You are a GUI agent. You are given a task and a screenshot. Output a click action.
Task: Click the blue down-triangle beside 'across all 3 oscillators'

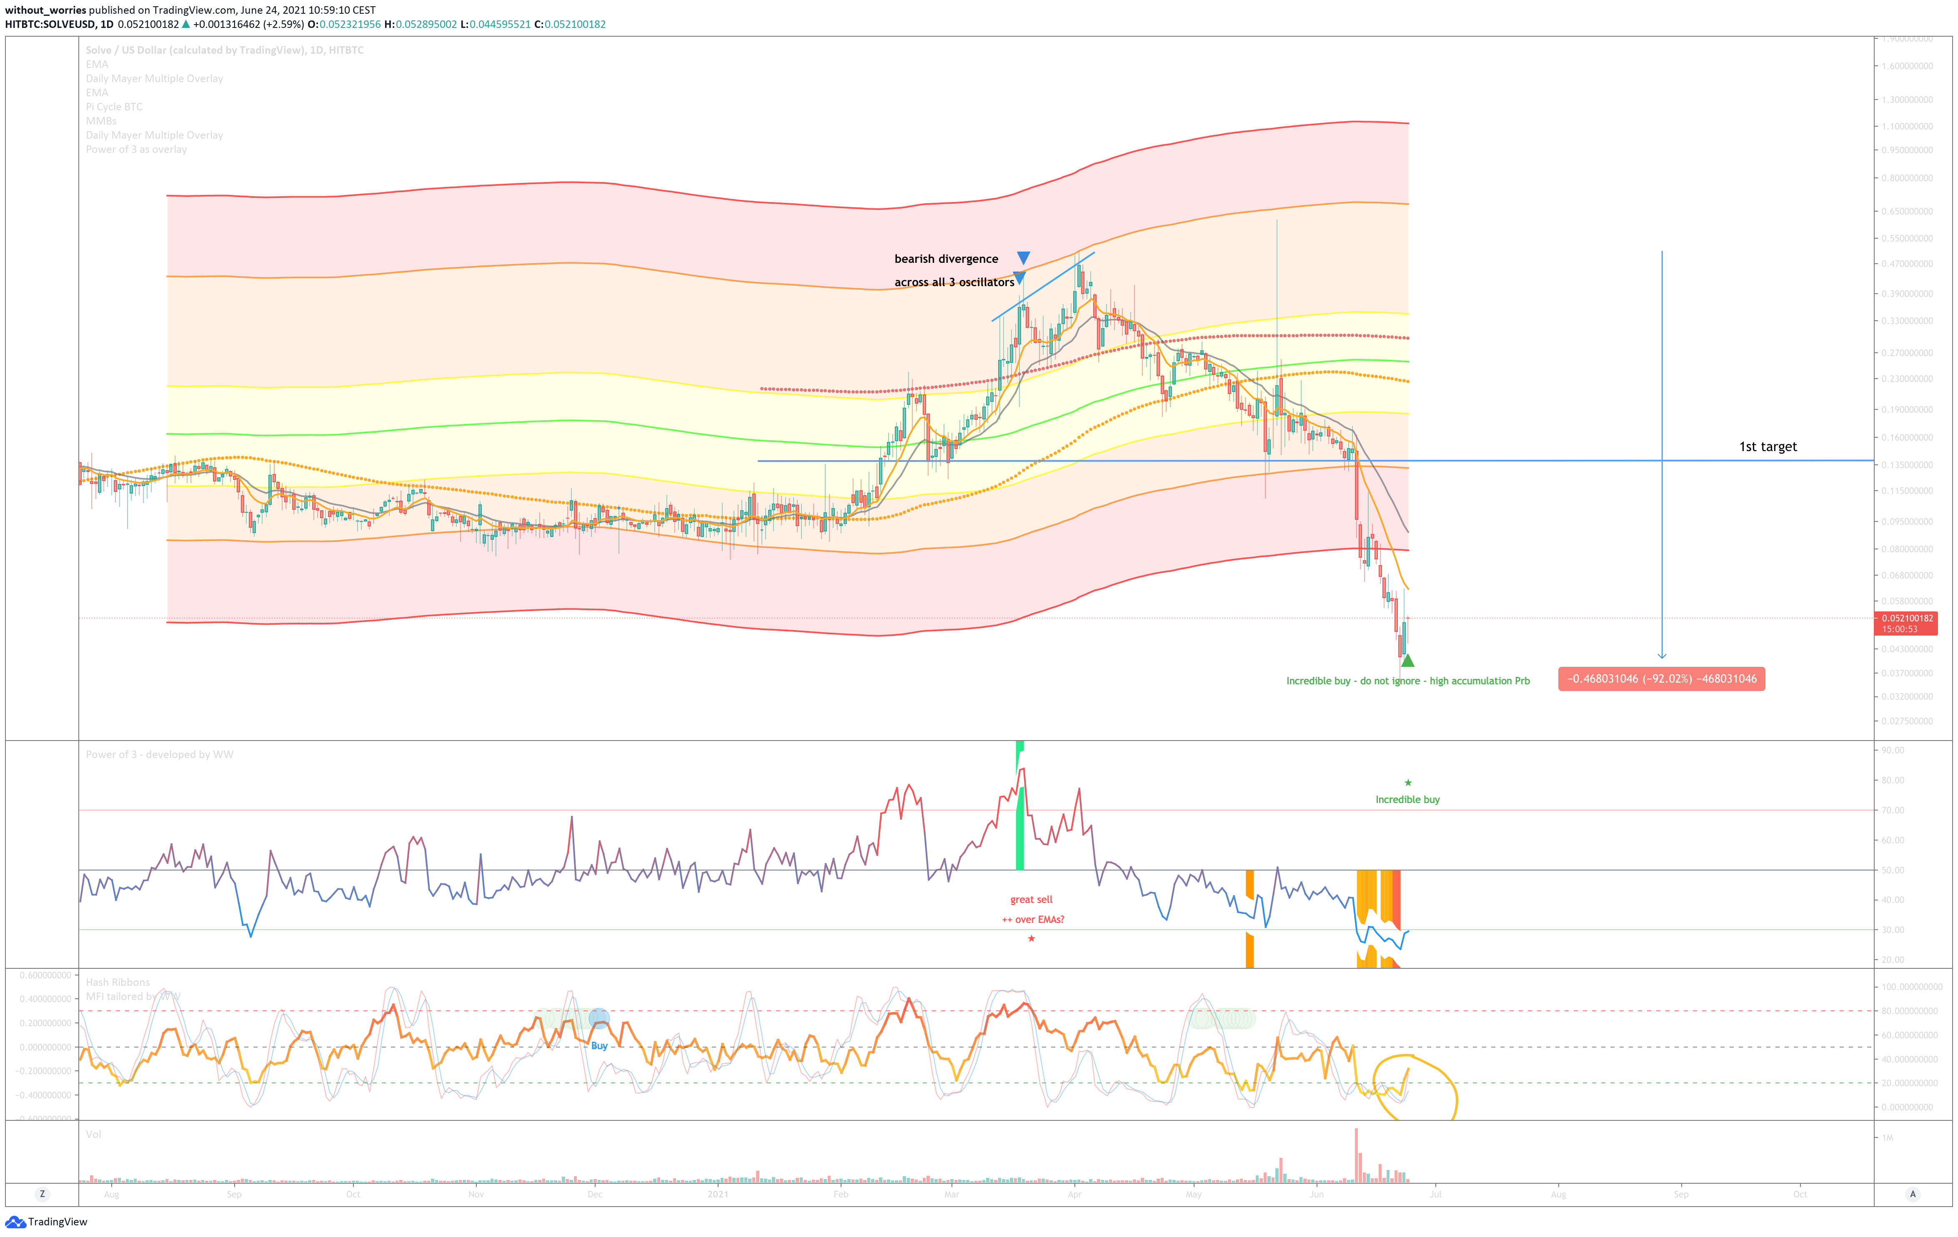pyautogui.click(x=1019, y=278)
